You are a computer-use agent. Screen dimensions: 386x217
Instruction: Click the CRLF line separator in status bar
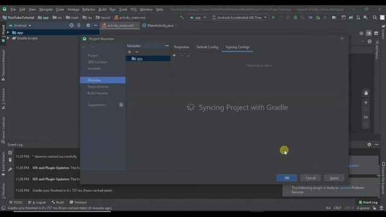tap(337, 208)
